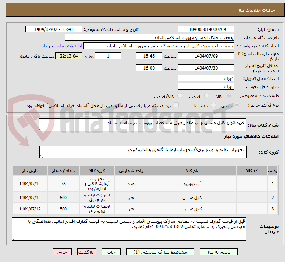
Task: Click the remaining days field showing 1
Action: [108, 56]
